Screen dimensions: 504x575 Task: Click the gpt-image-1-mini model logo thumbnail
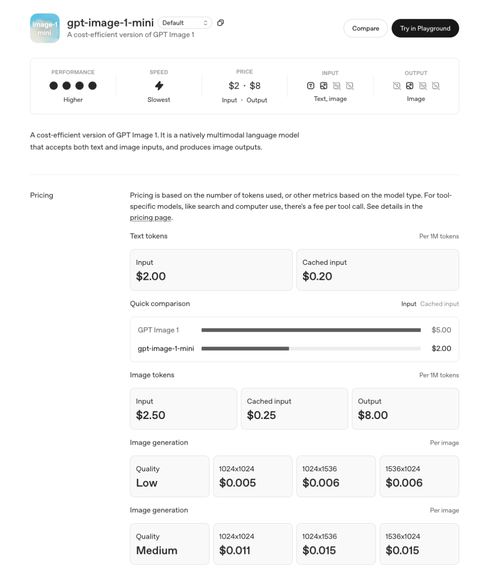45,28
